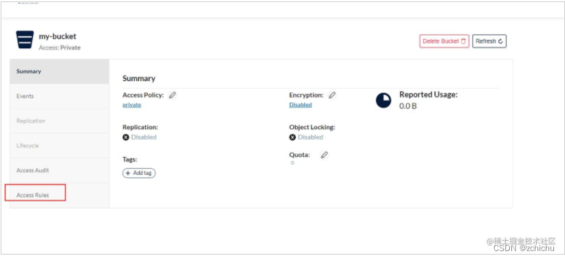Click the Object Locking disabled X icon
This screenshot has height=258, width=565.
tap(292, 138)
